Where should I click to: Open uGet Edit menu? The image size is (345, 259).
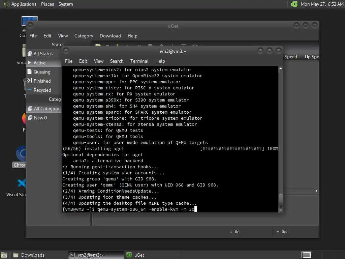pyautogui.click(x=47, y=36)
